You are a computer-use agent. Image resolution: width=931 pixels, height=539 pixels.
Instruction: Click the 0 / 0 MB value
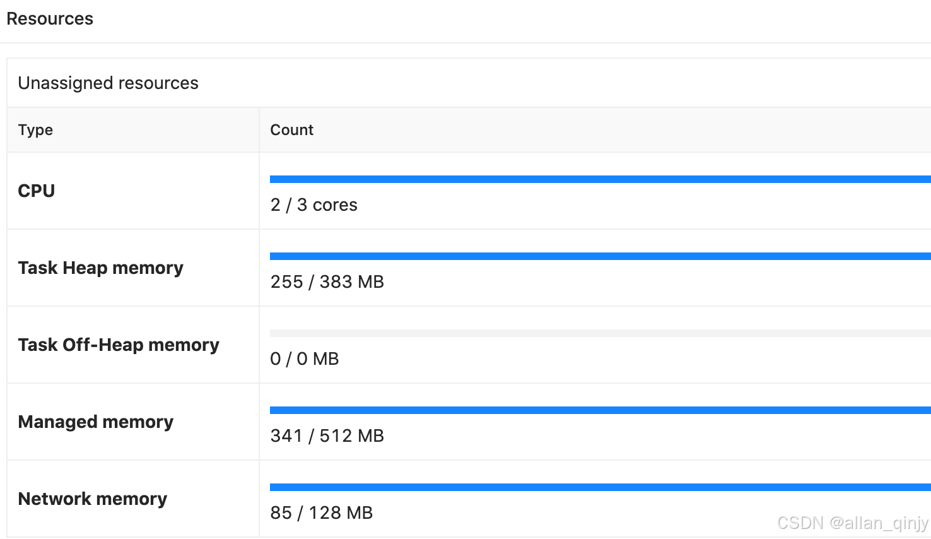click(x=305, y=358)
